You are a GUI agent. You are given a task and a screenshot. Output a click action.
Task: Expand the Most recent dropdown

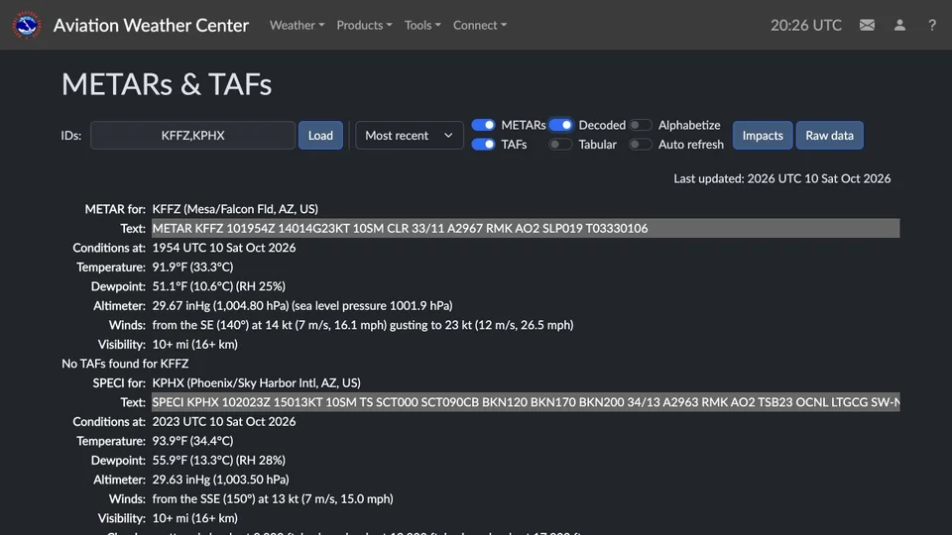coord(410,136)
